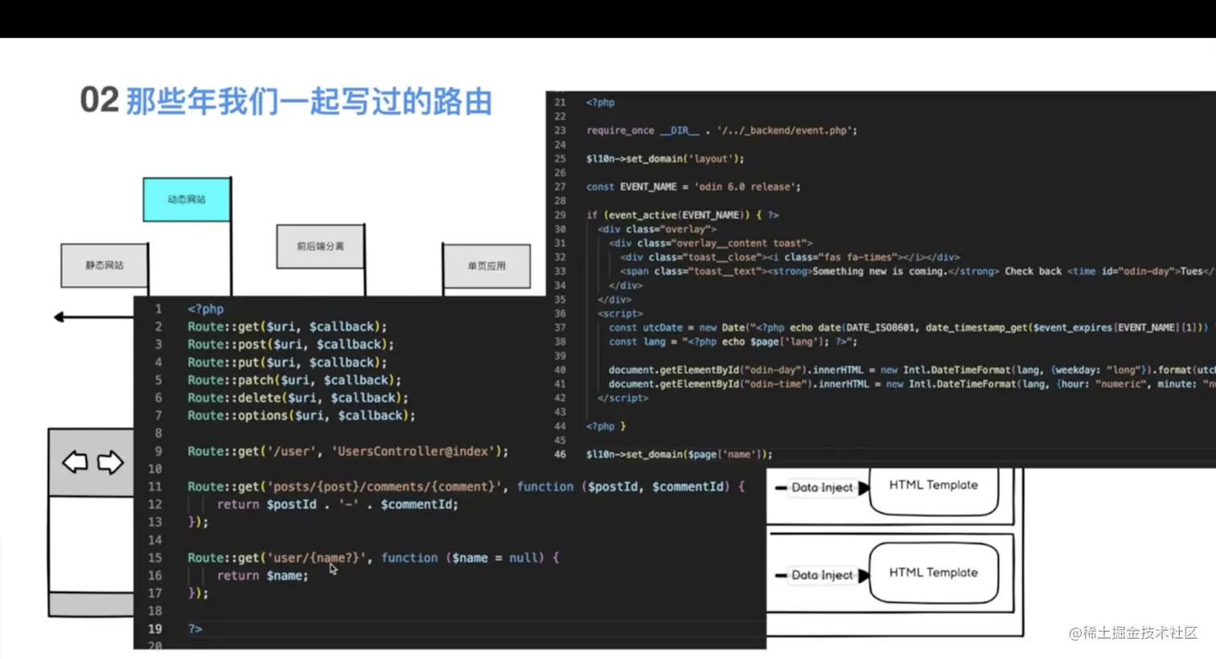Click the <?php } line 44

(606, 426)
